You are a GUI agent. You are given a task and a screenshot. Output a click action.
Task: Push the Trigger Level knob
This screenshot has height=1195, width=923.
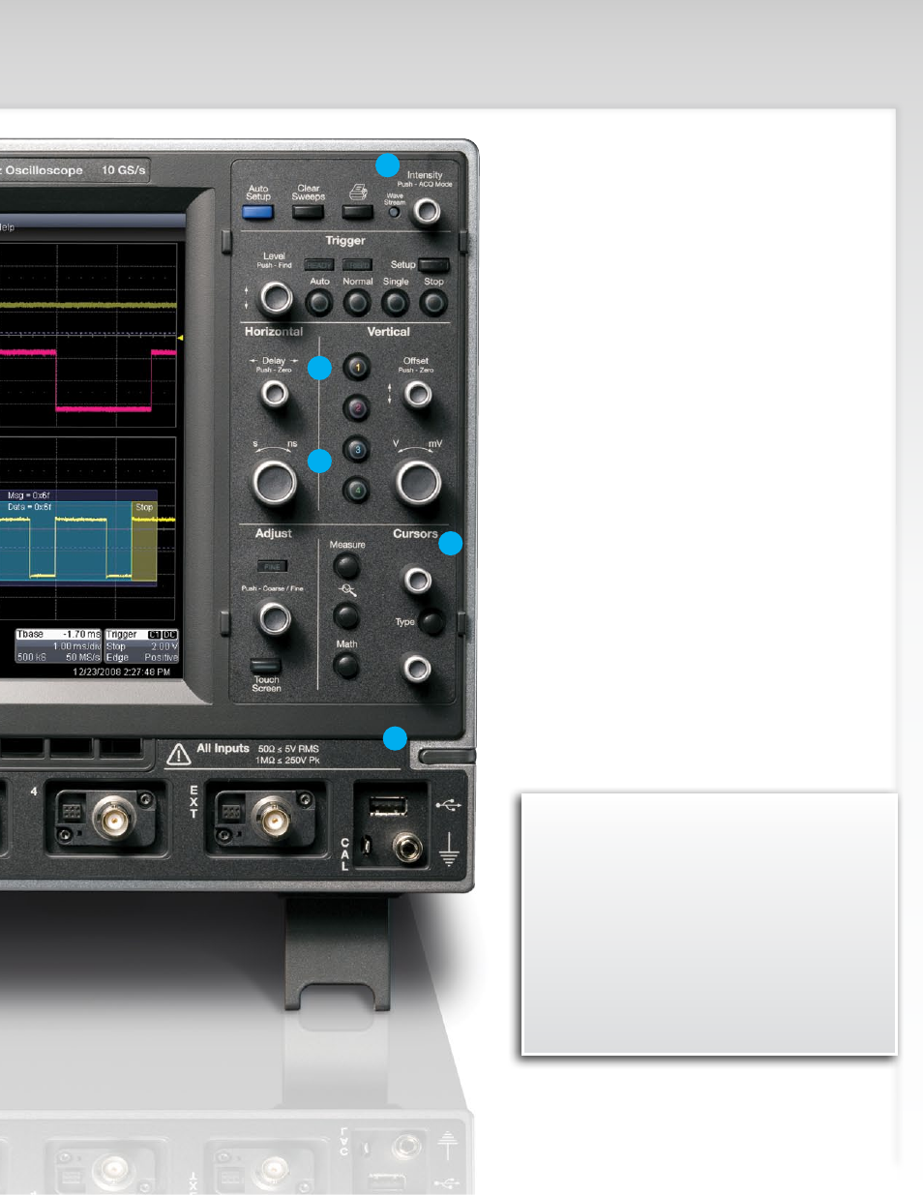tap(276, 298)
